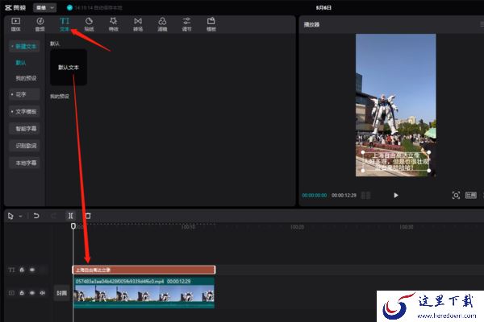Screen dimensions: 484x322
Task: Open the 转场 (Transitions) tab
Action: point(138,24)
